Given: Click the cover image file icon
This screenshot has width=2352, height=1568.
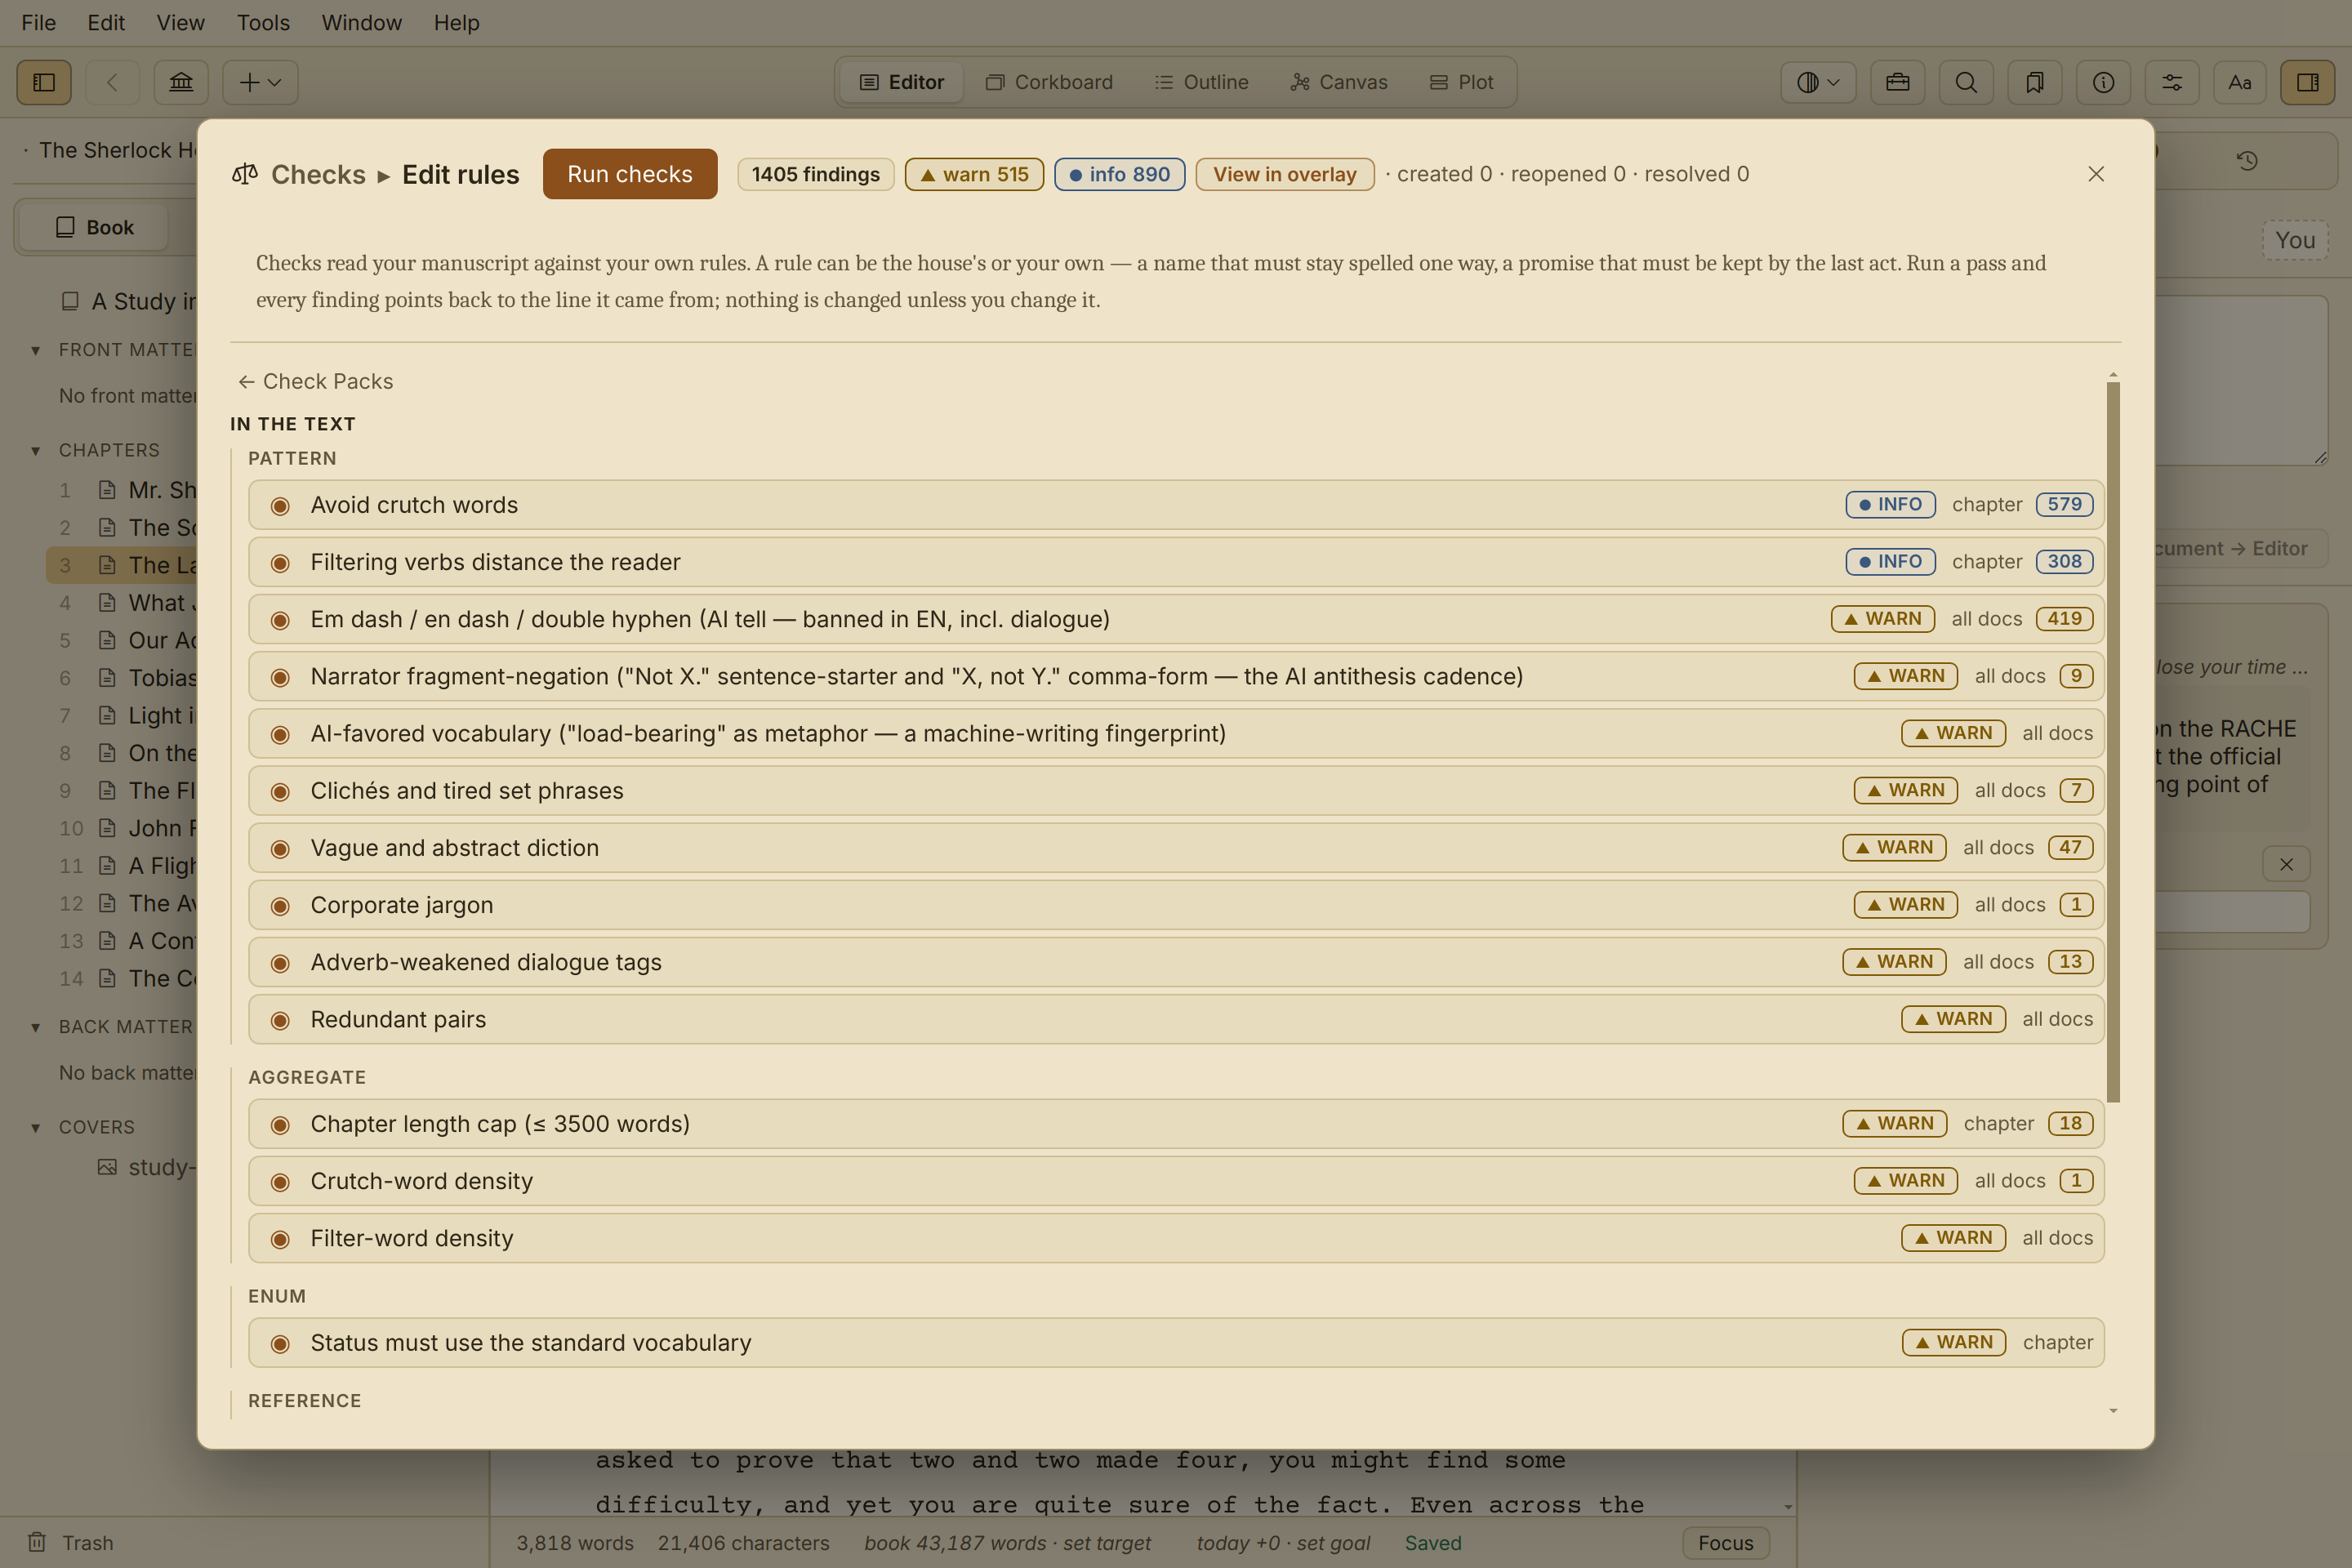Looking at the screenshot, I should 107,1167.
